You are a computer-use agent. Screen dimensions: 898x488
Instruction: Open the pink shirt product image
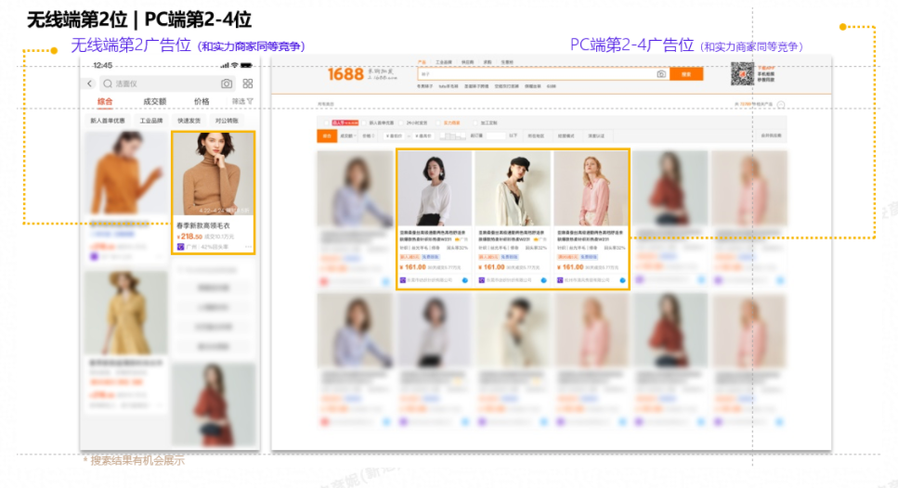(x=592, y=188)
